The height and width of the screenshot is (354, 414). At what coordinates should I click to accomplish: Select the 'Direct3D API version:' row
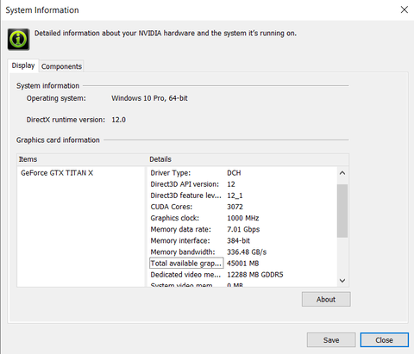(x=242, y=184)
